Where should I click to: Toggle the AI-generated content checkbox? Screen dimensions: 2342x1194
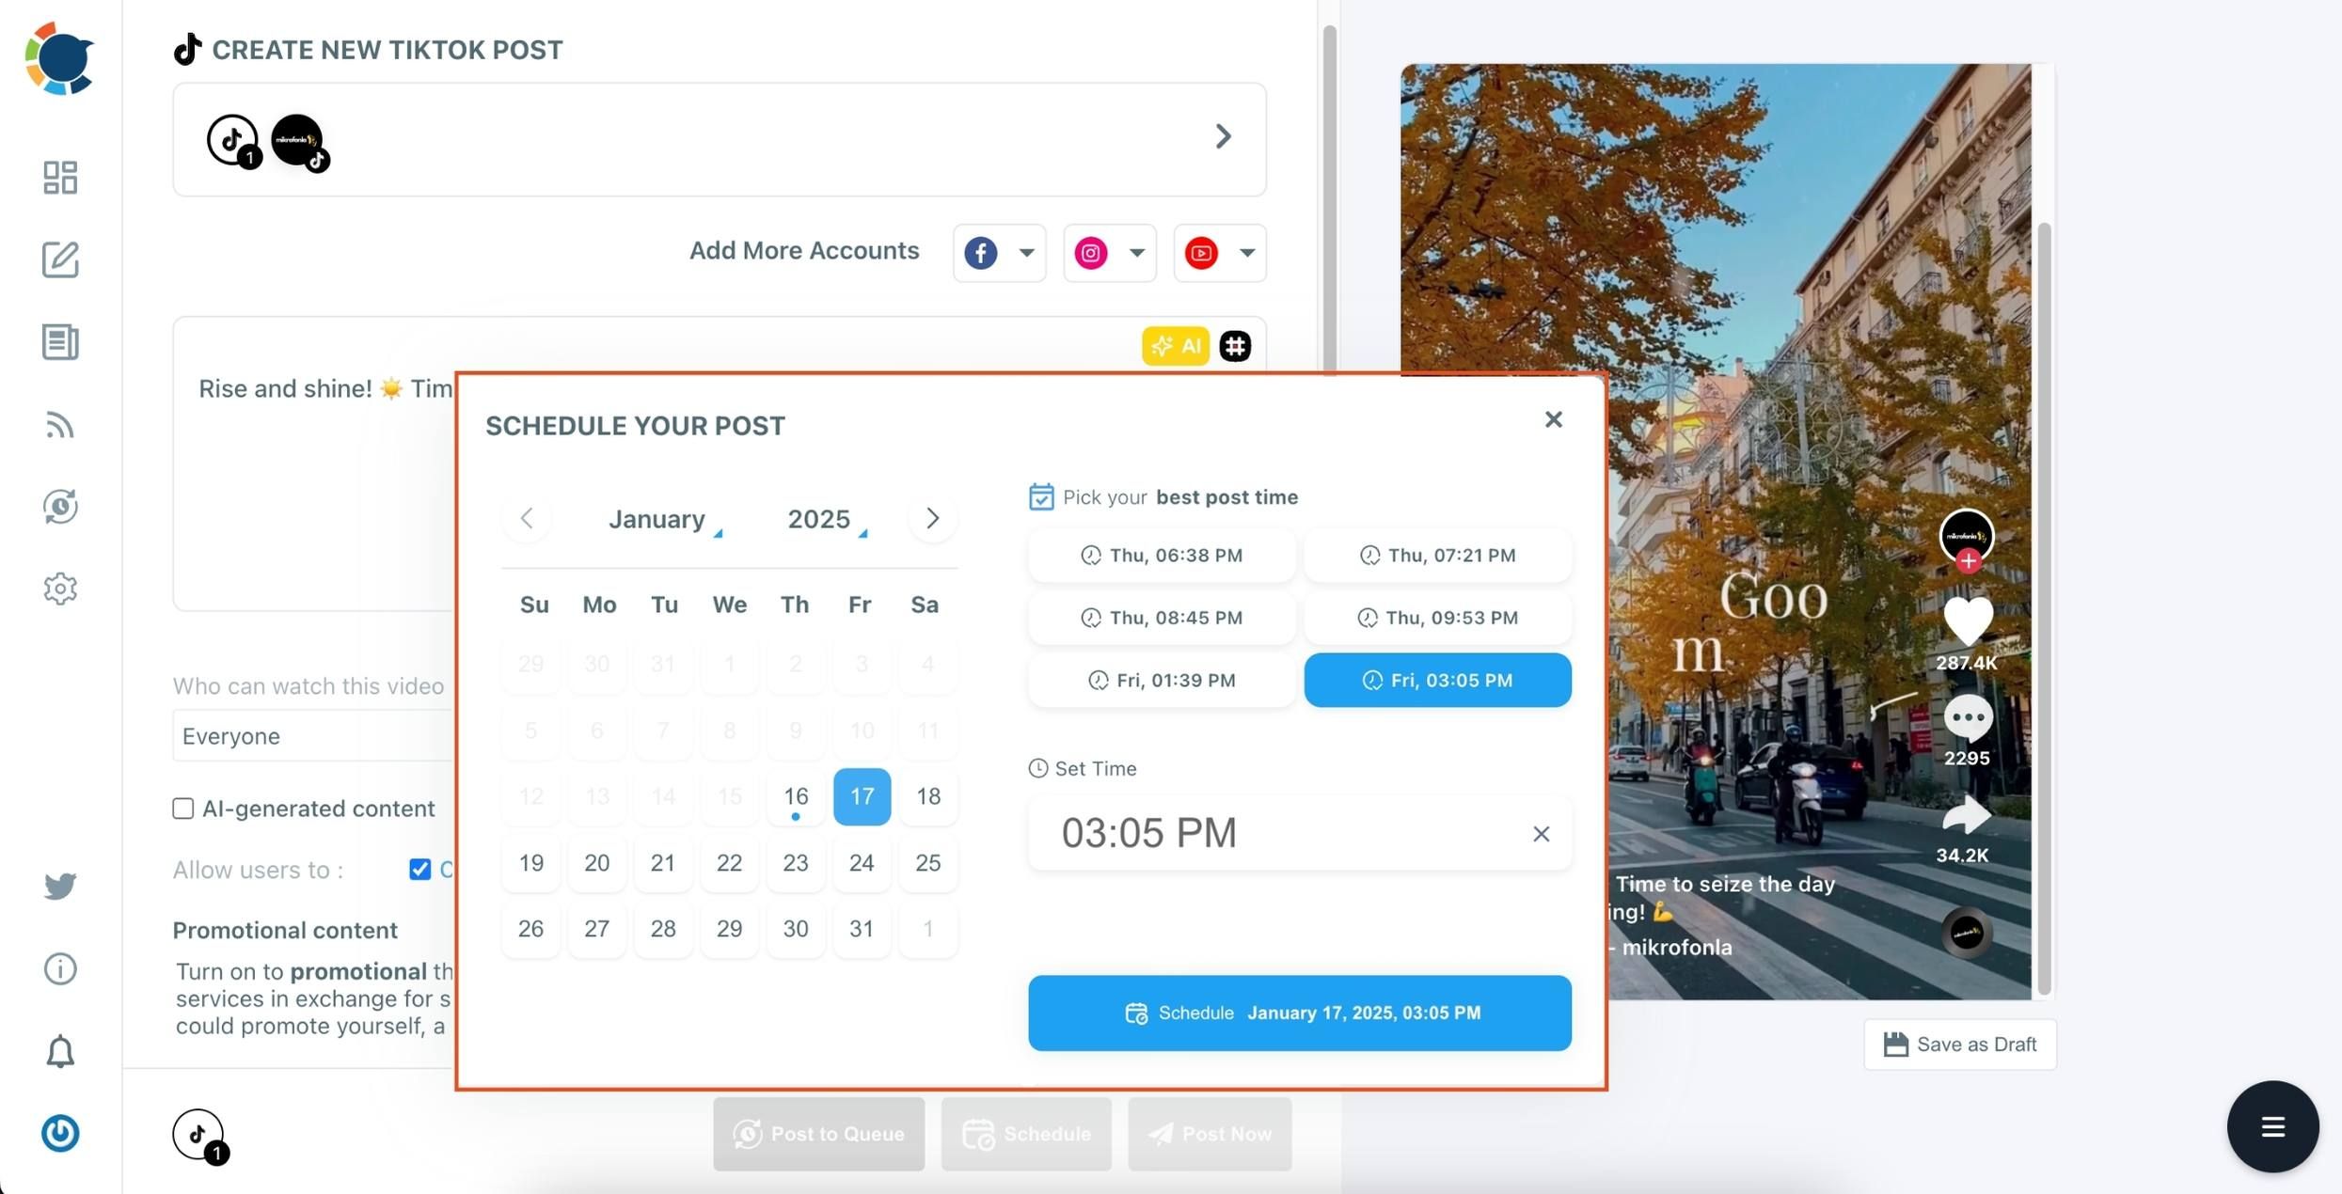pos(182,808)
